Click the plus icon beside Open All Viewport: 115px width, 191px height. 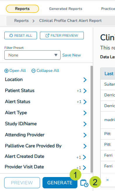pyautogui.click(x=6, y=71)
